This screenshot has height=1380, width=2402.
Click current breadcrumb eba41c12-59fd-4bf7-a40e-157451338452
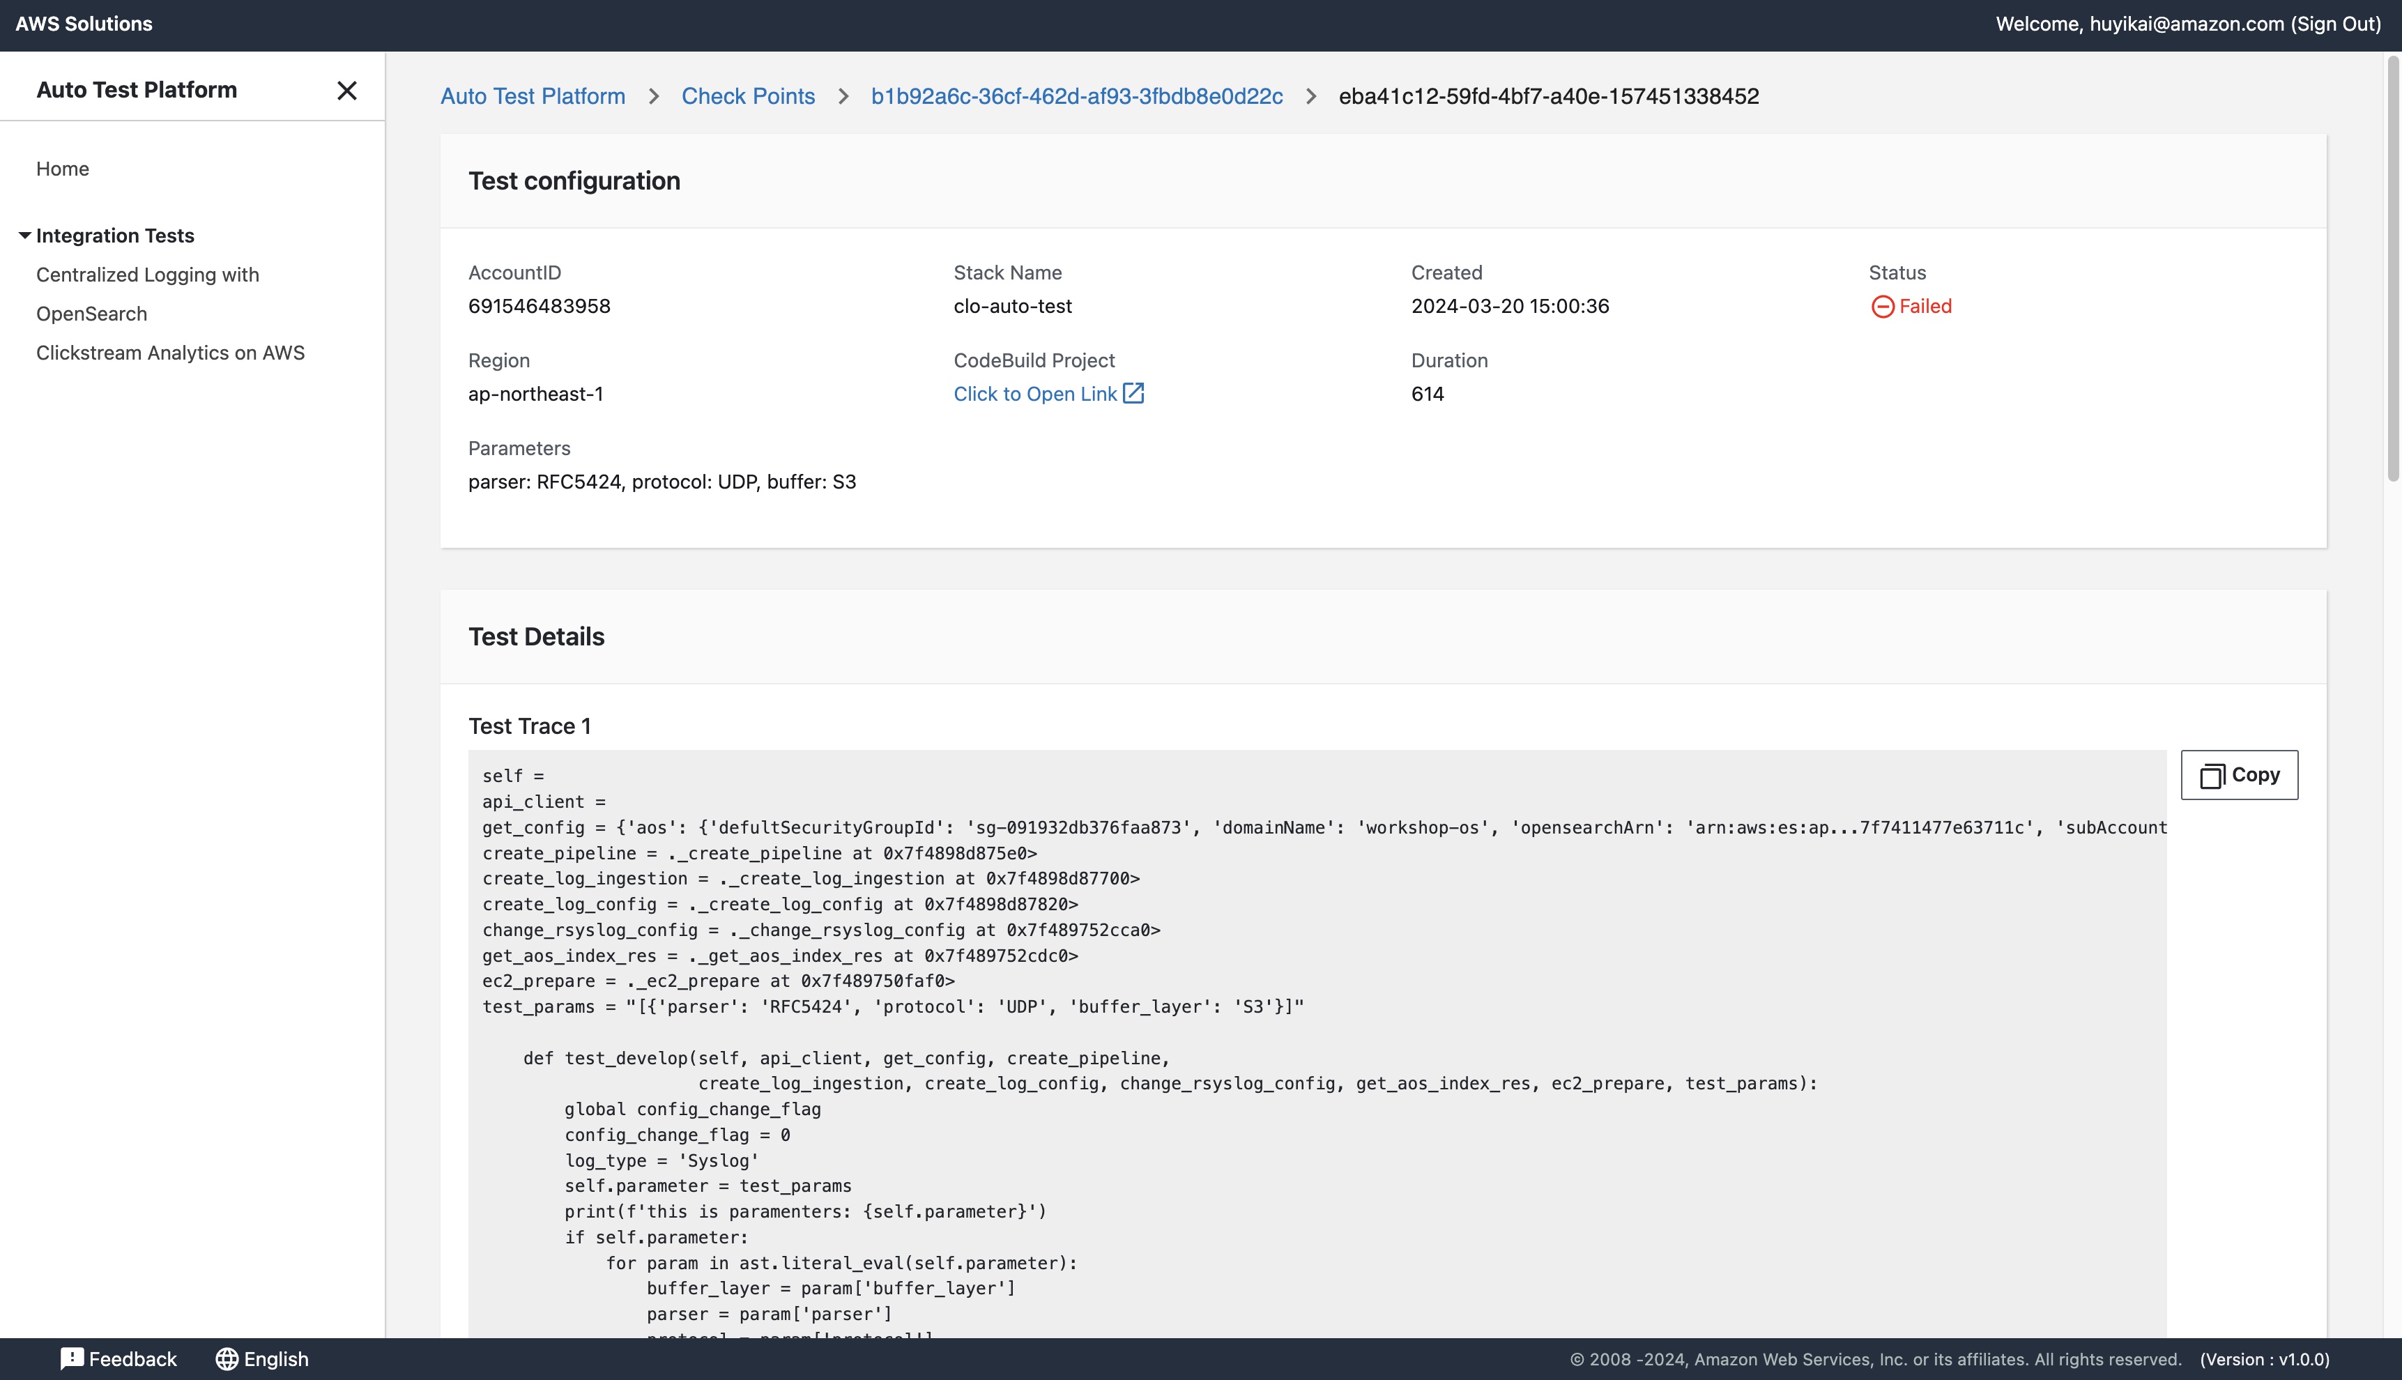[1549, 95]
